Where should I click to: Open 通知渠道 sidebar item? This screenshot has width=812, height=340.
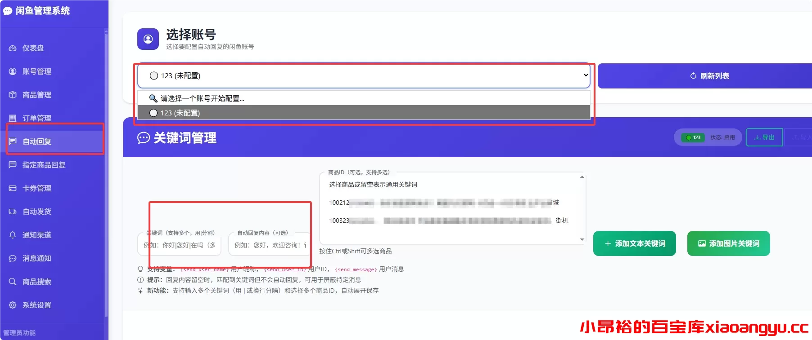click(x=52, y=235)
